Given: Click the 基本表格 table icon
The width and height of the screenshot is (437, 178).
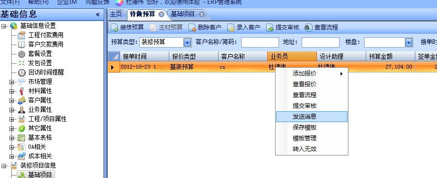Looking at the screenshot, I should (22, 138).
